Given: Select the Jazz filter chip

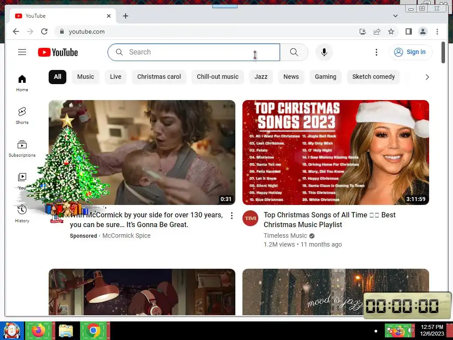Looking at the screenshot, I should click(x=261, y=77).
